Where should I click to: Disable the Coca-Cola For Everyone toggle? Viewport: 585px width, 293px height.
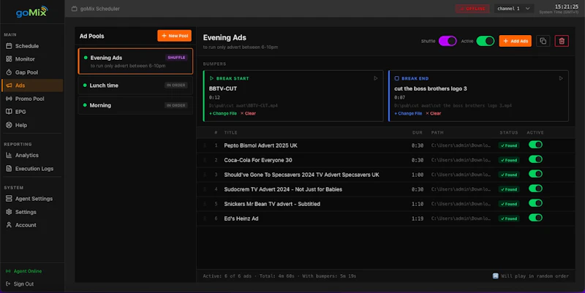tap(535, 159)
